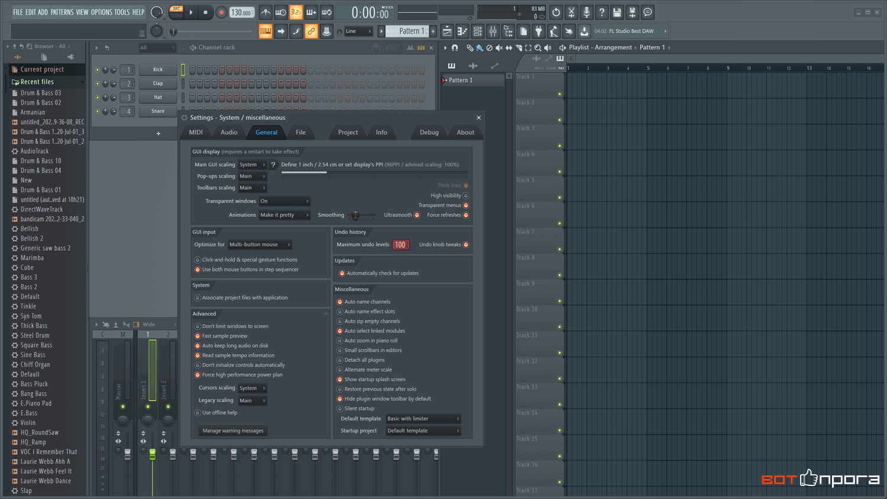887x499 pixels.
Task: Switch to the MIDI settings tab
Action: [x=196, y=132]
